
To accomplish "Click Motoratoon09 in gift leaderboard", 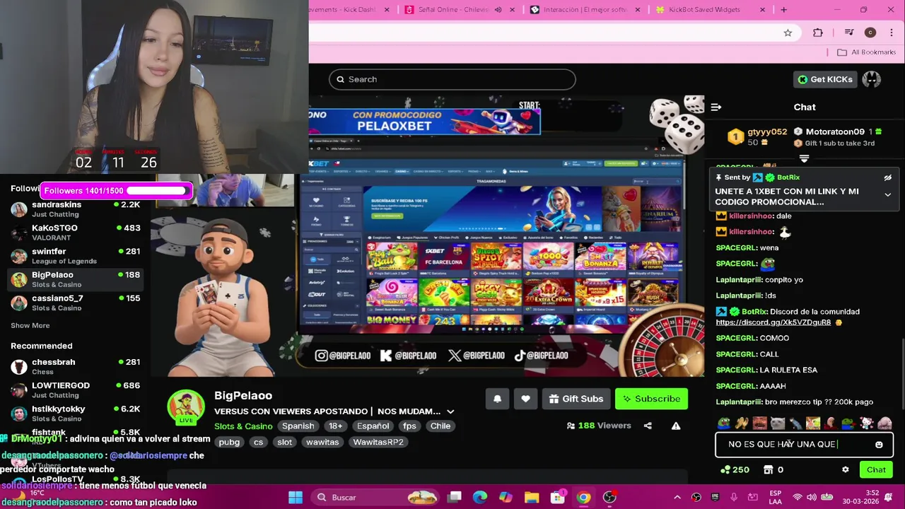I will click(x=834, y=131).
